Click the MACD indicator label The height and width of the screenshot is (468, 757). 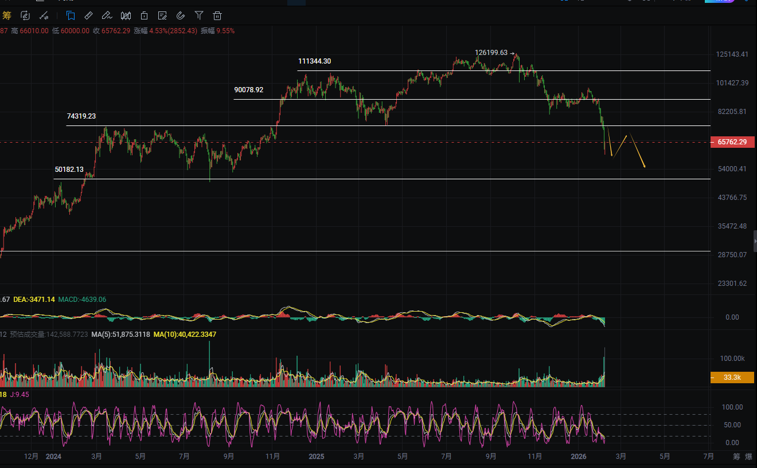pyautogui.click(x=82, y=300)
